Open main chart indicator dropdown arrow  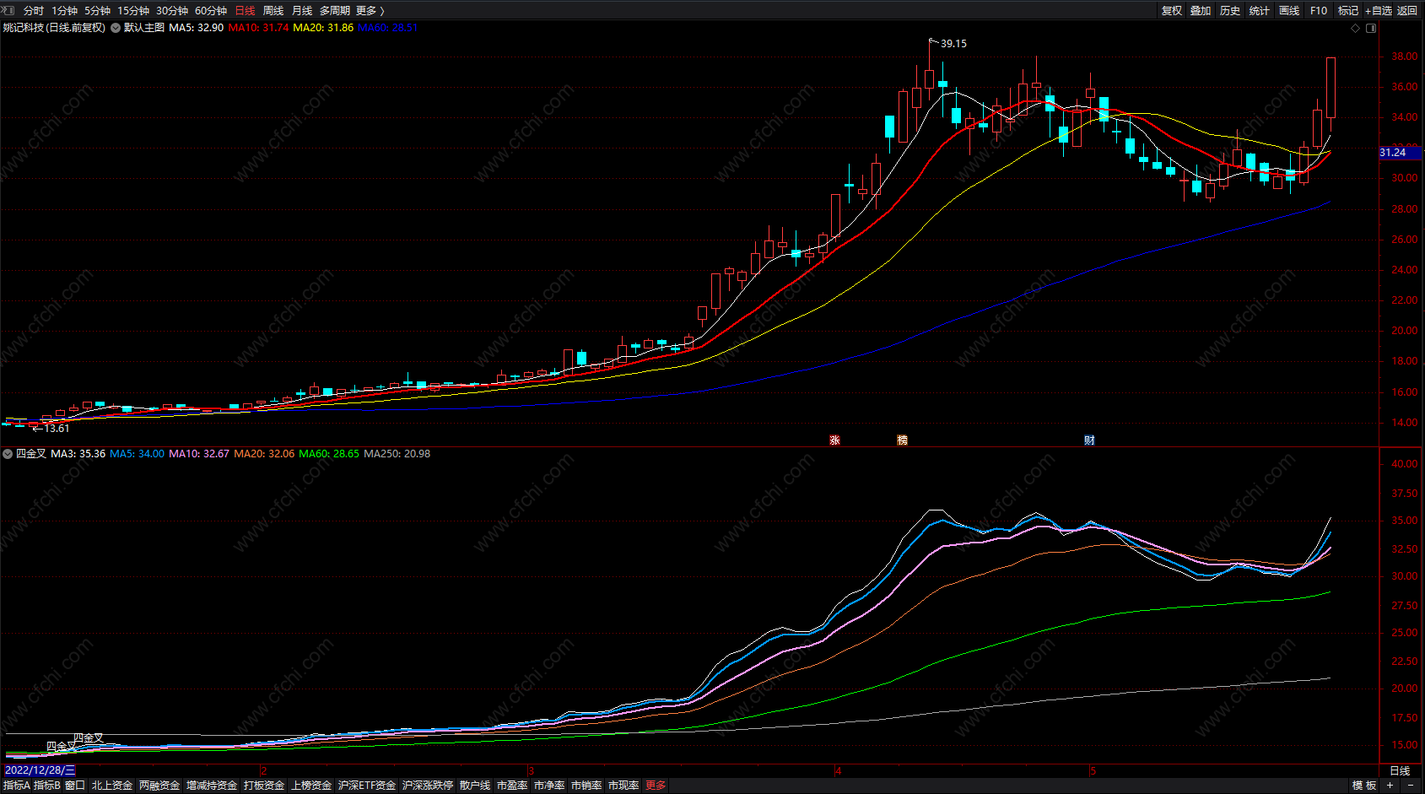116,28
